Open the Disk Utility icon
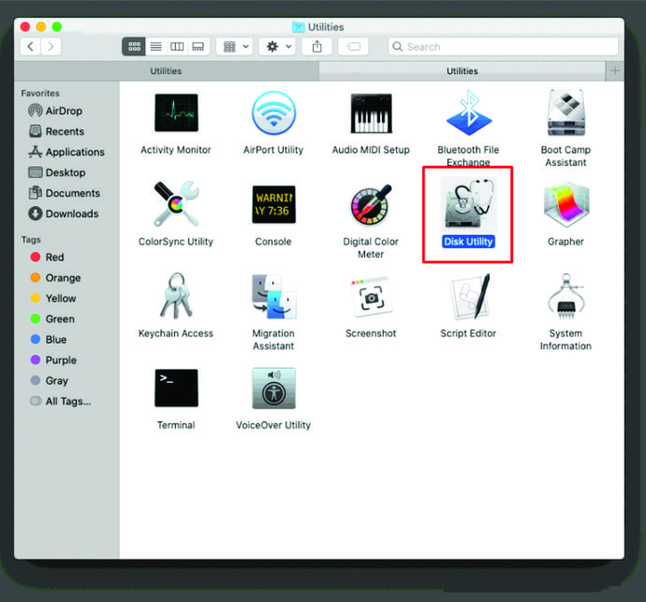 click(468, 204)
